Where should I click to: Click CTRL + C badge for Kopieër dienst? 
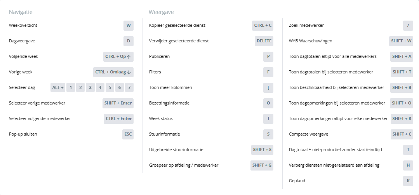pyautogui.click(x=263, y=26)
